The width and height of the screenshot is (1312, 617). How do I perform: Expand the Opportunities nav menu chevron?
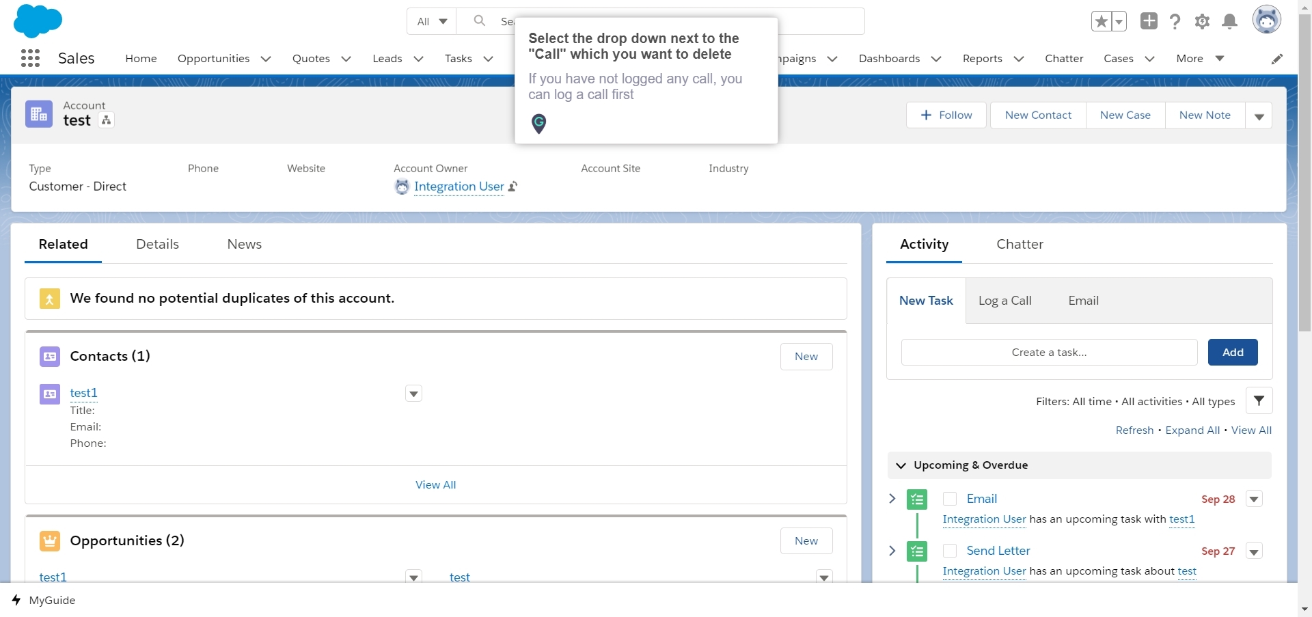point(266,59)
